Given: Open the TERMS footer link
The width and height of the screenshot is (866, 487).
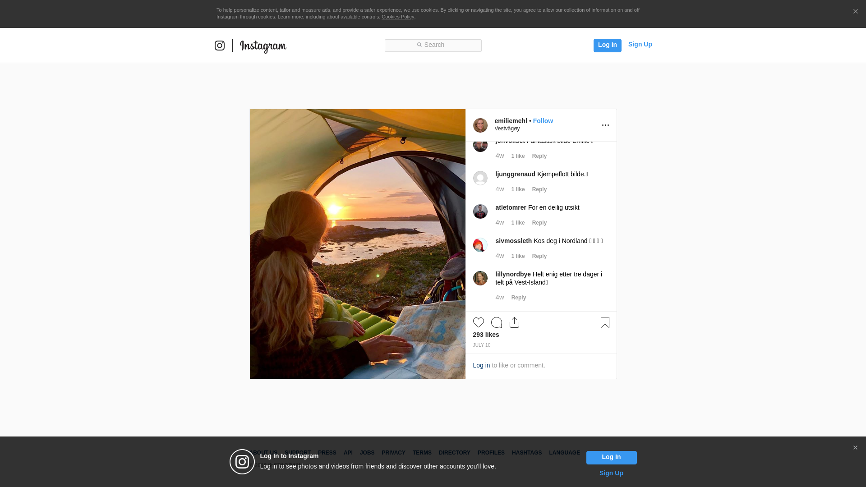Looking at the screenshot, I should coord(422,453).
